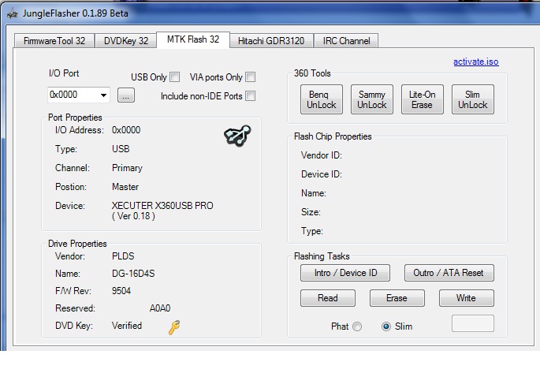Image resolution: width=540 pixels, height=388 pixels.
Task: Click the Erase flashing task button
Action: click(x=397, y=298)
